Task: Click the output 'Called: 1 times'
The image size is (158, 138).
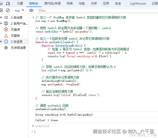Action: pyautogui.click(x=47, y=120)
